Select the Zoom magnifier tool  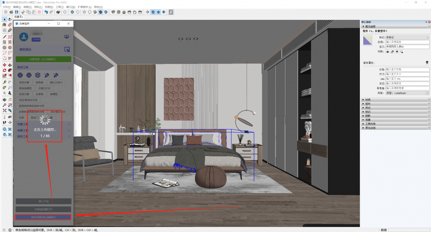[x=4, y=105]
